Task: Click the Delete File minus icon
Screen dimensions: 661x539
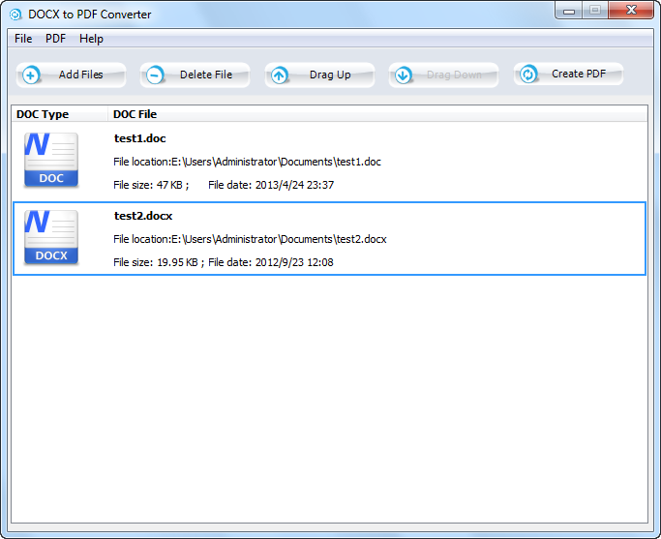Action: (x=155, y=75)
